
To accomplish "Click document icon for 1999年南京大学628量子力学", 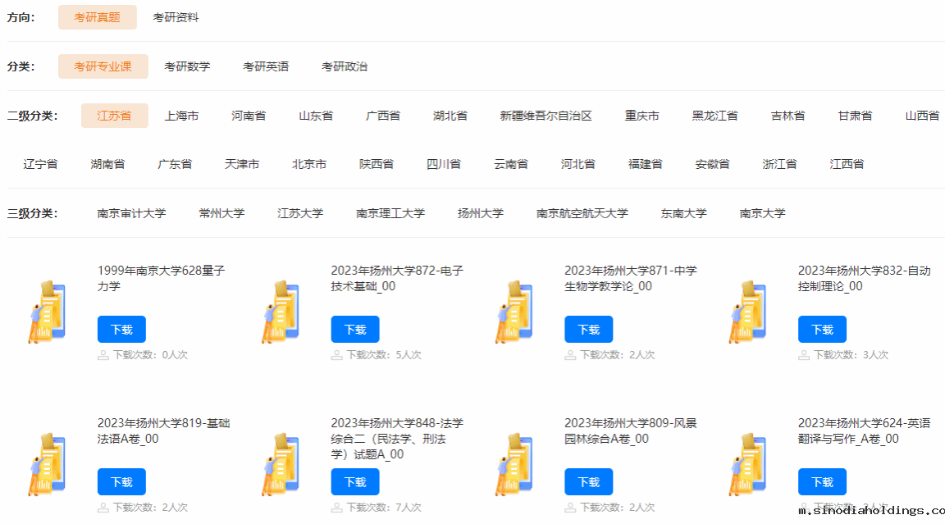I will pos(47,312).
